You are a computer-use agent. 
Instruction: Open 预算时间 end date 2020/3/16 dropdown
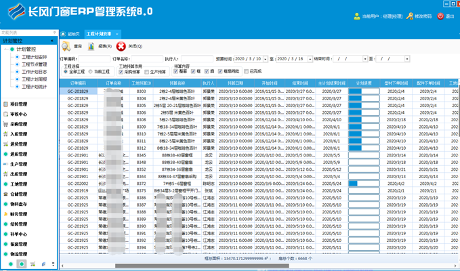click(x=310, y=59)
